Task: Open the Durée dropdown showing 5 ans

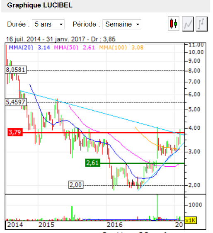Action: pyautogui.click(x=48, y=24)
